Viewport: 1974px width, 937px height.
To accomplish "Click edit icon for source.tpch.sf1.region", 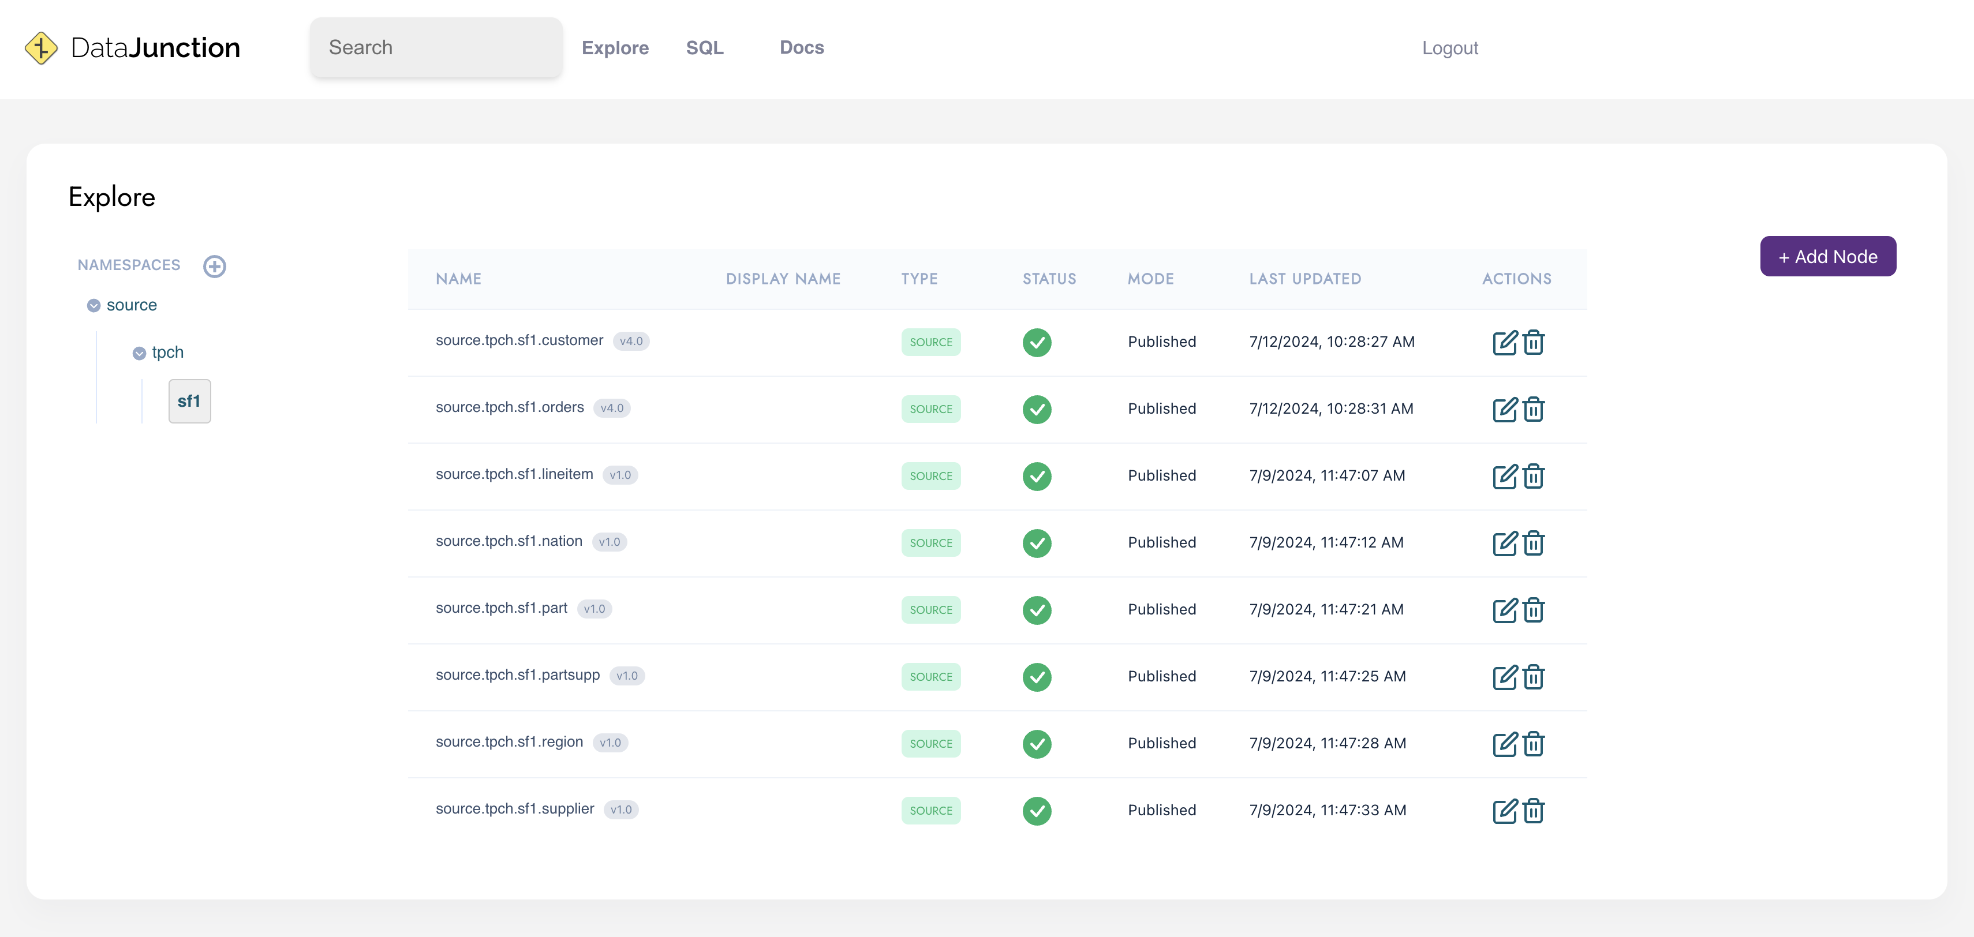I will (1504, 744).
